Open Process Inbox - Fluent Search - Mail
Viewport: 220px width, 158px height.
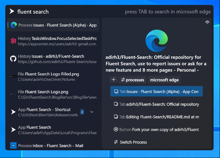coord(53,145)
